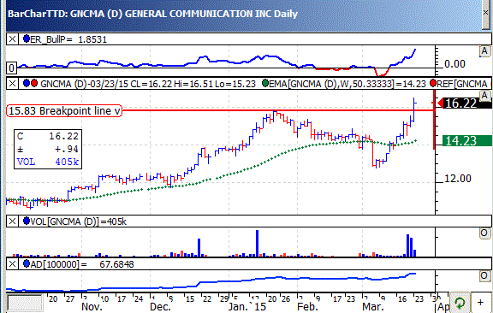493x313 pixels.
Task: Close the ER_BullP indicator pane
Action: (x=12, y=39)
